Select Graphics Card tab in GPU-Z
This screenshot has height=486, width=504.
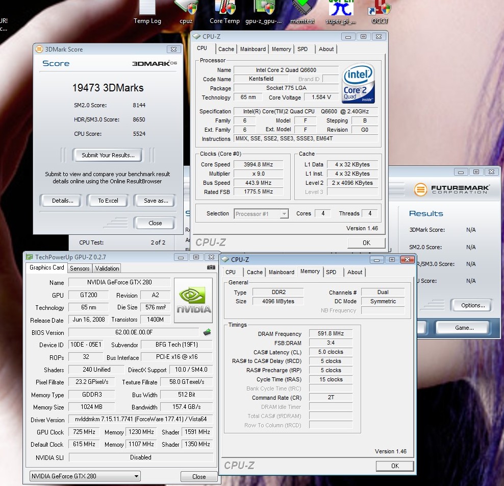(x=46, y=268)
